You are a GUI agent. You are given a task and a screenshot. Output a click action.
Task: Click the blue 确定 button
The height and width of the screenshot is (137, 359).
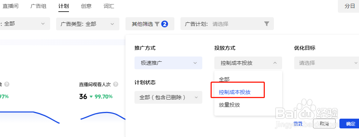pos(349,124)
